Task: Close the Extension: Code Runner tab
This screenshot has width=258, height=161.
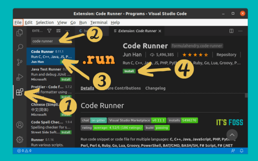Action: [x=160, y=31]
